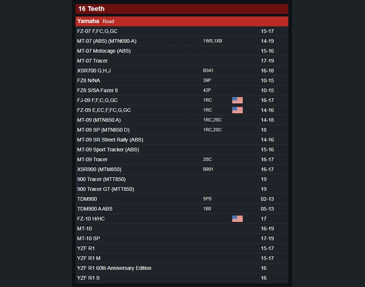Click the US flag in the FZ-09 row

[237, 110]
